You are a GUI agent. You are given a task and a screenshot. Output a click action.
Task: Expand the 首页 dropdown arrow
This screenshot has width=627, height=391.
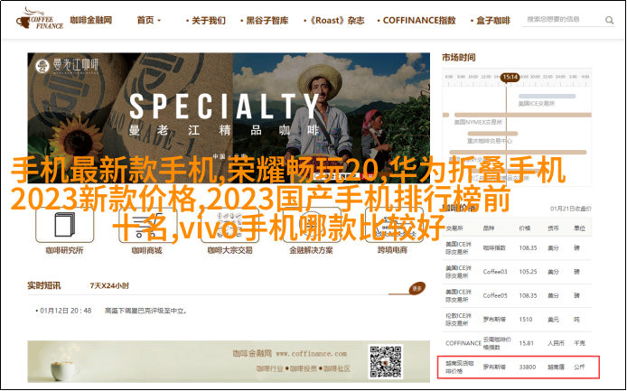[x=159, y=21]
